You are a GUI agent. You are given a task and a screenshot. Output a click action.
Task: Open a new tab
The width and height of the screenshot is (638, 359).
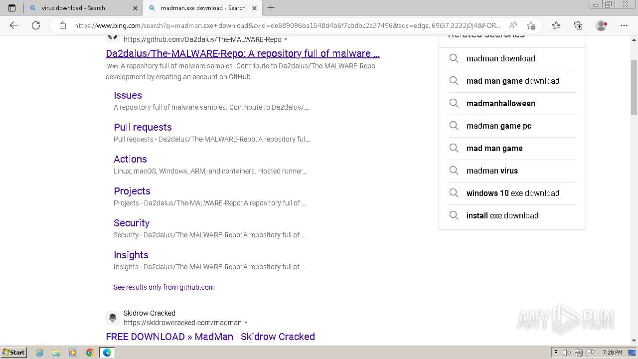tap(271, 8)
